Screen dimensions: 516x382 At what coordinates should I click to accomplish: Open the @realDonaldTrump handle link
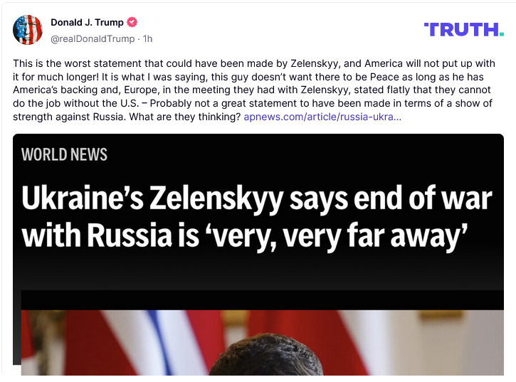tap(93, 38)
